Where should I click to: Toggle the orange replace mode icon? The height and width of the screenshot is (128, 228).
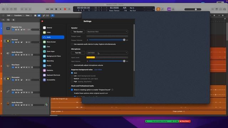(158, 9)
